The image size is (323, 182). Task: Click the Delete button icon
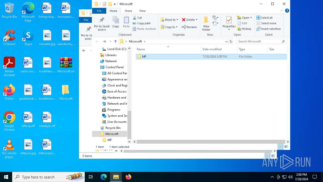click(x=184, y=20)
